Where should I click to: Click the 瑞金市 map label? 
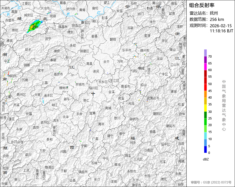pyautogui.click(x=83, y=172)
